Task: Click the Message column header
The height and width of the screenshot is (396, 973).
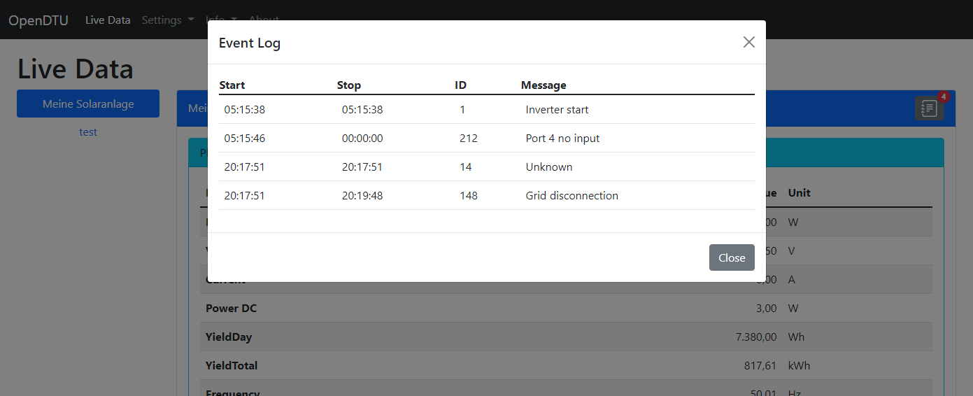Action: [x=544, y=85]
